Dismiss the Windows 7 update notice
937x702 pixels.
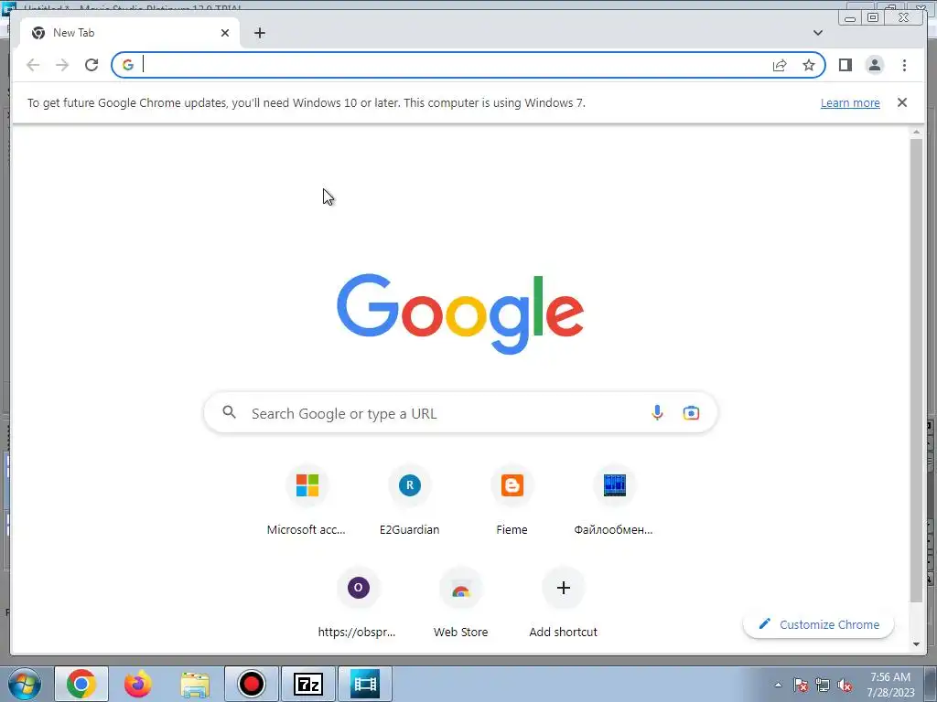901,102
